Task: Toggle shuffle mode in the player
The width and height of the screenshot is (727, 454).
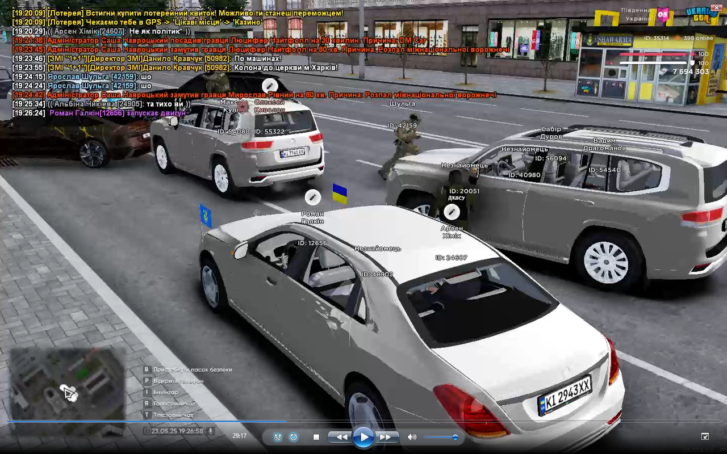Action: tap(278, 437)
